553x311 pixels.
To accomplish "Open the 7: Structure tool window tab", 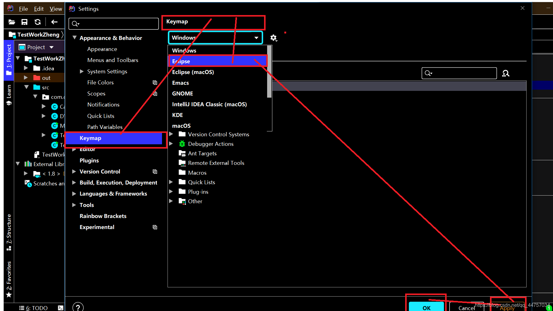I will pyautogui.click(x=9, y=232).
